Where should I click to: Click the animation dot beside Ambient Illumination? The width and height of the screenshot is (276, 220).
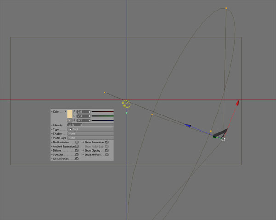pyautogui.click(x=52, y=146)
